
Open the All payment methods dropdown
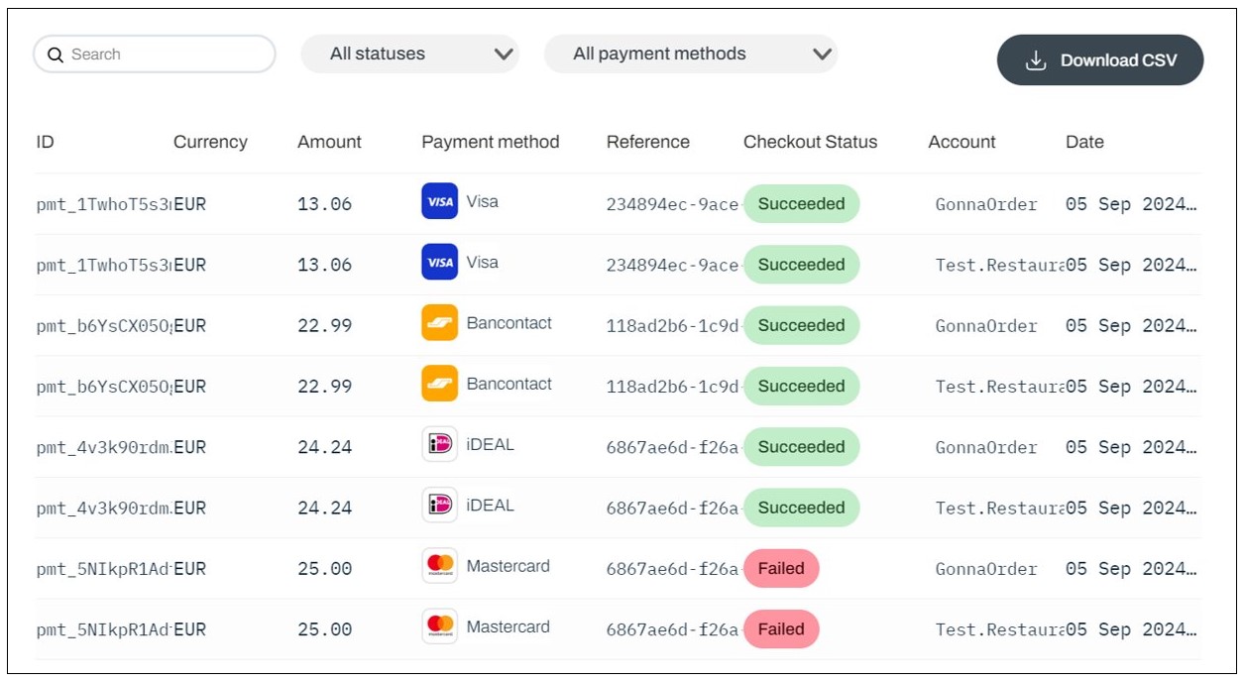click(691, 54)
